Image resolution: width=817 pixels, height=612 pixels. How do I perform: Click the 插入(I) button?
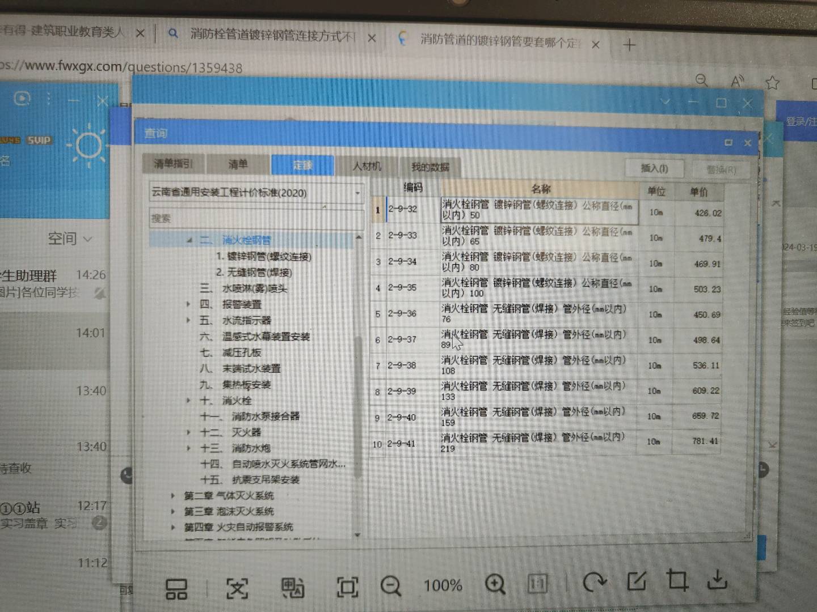pyautogui.click(x=654, y=168)
